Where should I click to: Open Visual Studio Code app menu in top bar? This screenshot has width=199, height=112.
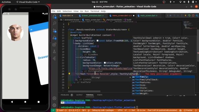point(28,2)
